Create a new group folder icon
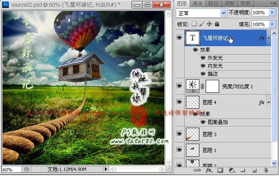Image resolution: width=279 pixels, height=176 pixels. [x=242, y=170]
